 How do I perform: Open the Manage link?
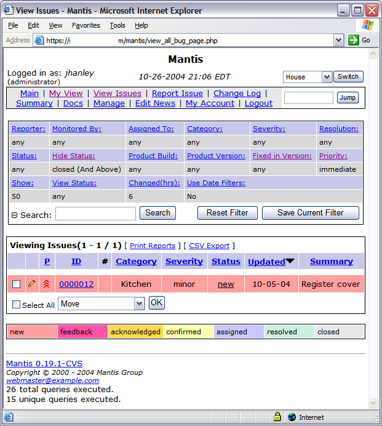(109, 103)
